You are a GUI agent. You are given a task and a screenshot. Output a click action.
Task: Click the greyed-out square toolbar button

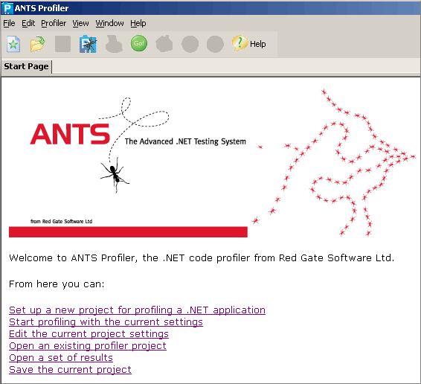coord(62,44)
